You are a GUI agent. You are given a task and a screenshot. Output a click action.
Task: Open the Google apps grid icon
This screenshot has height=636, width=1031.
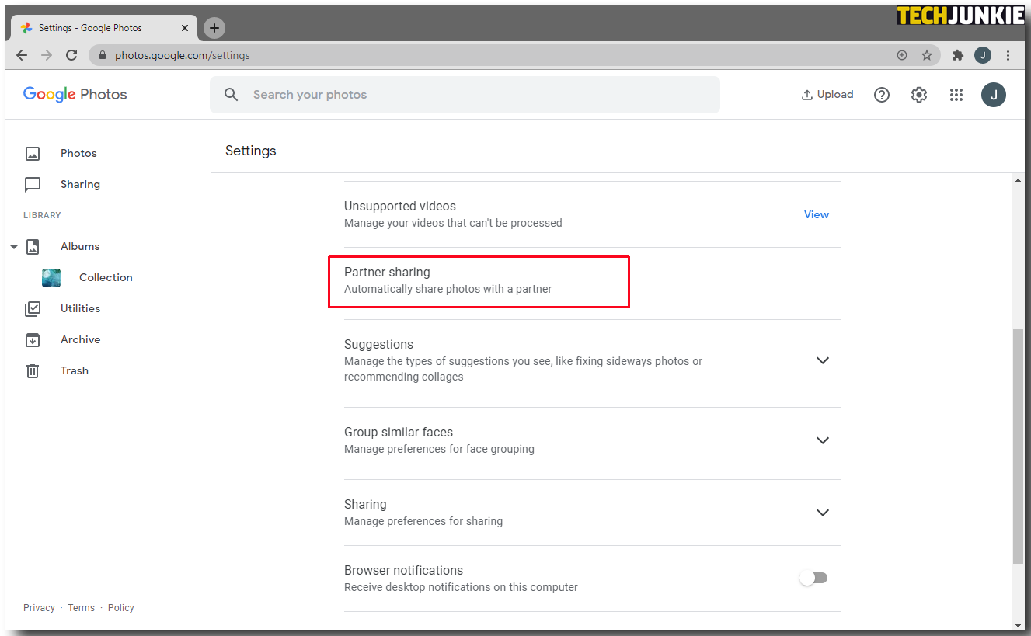point(956,95)
